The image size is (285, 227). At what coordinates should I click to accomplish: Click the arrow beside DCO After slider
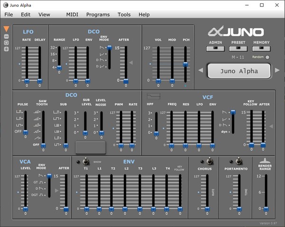click(x=131, y=63)
